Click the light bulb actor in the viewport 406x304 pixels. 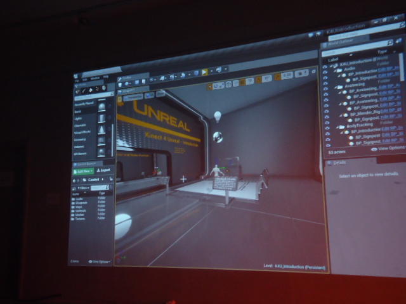coord(218,117)
